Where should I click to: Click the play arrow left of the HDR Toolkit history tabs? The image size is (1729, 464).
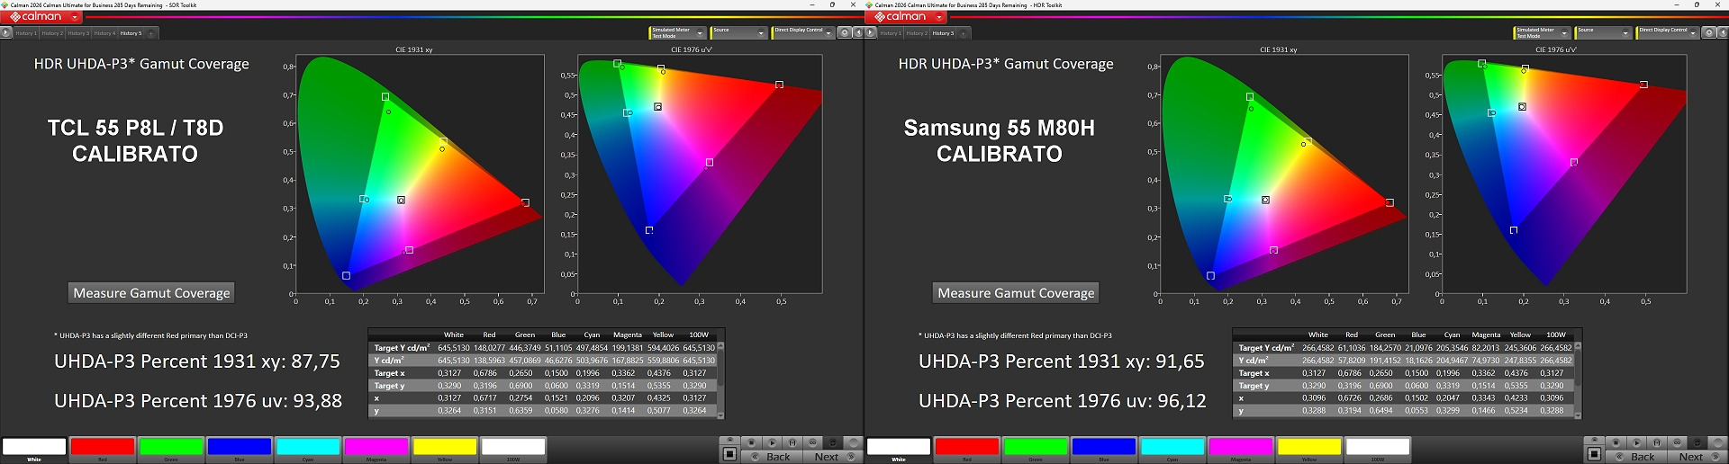click(870, 32)
